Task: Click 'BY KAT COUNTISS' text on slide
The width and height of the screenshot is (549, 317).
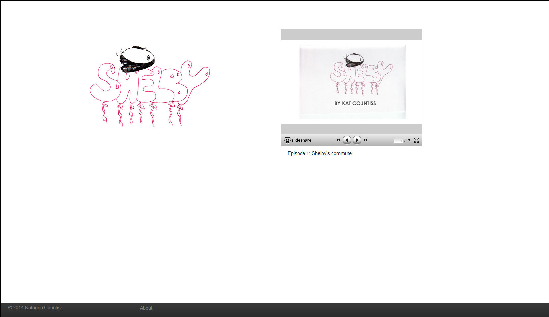Action: tap(355, 103)
